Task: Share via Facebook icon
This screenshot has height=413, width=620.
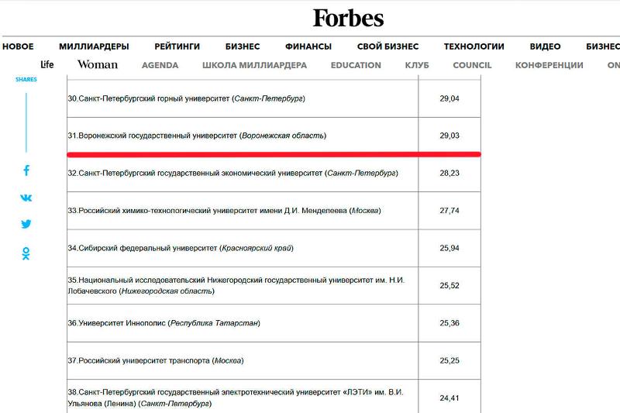Action: pos(26,170)
